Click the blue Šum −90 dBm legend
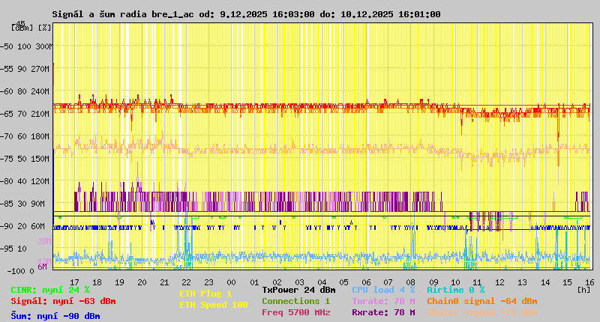 pos(55,316)
